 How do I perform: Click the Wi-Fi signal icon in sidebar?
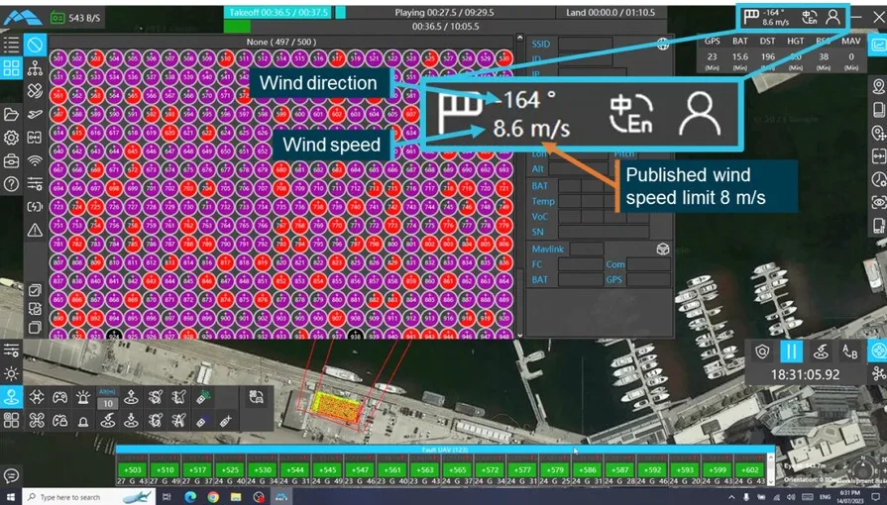pyautogui.click(x=35, y=160)
